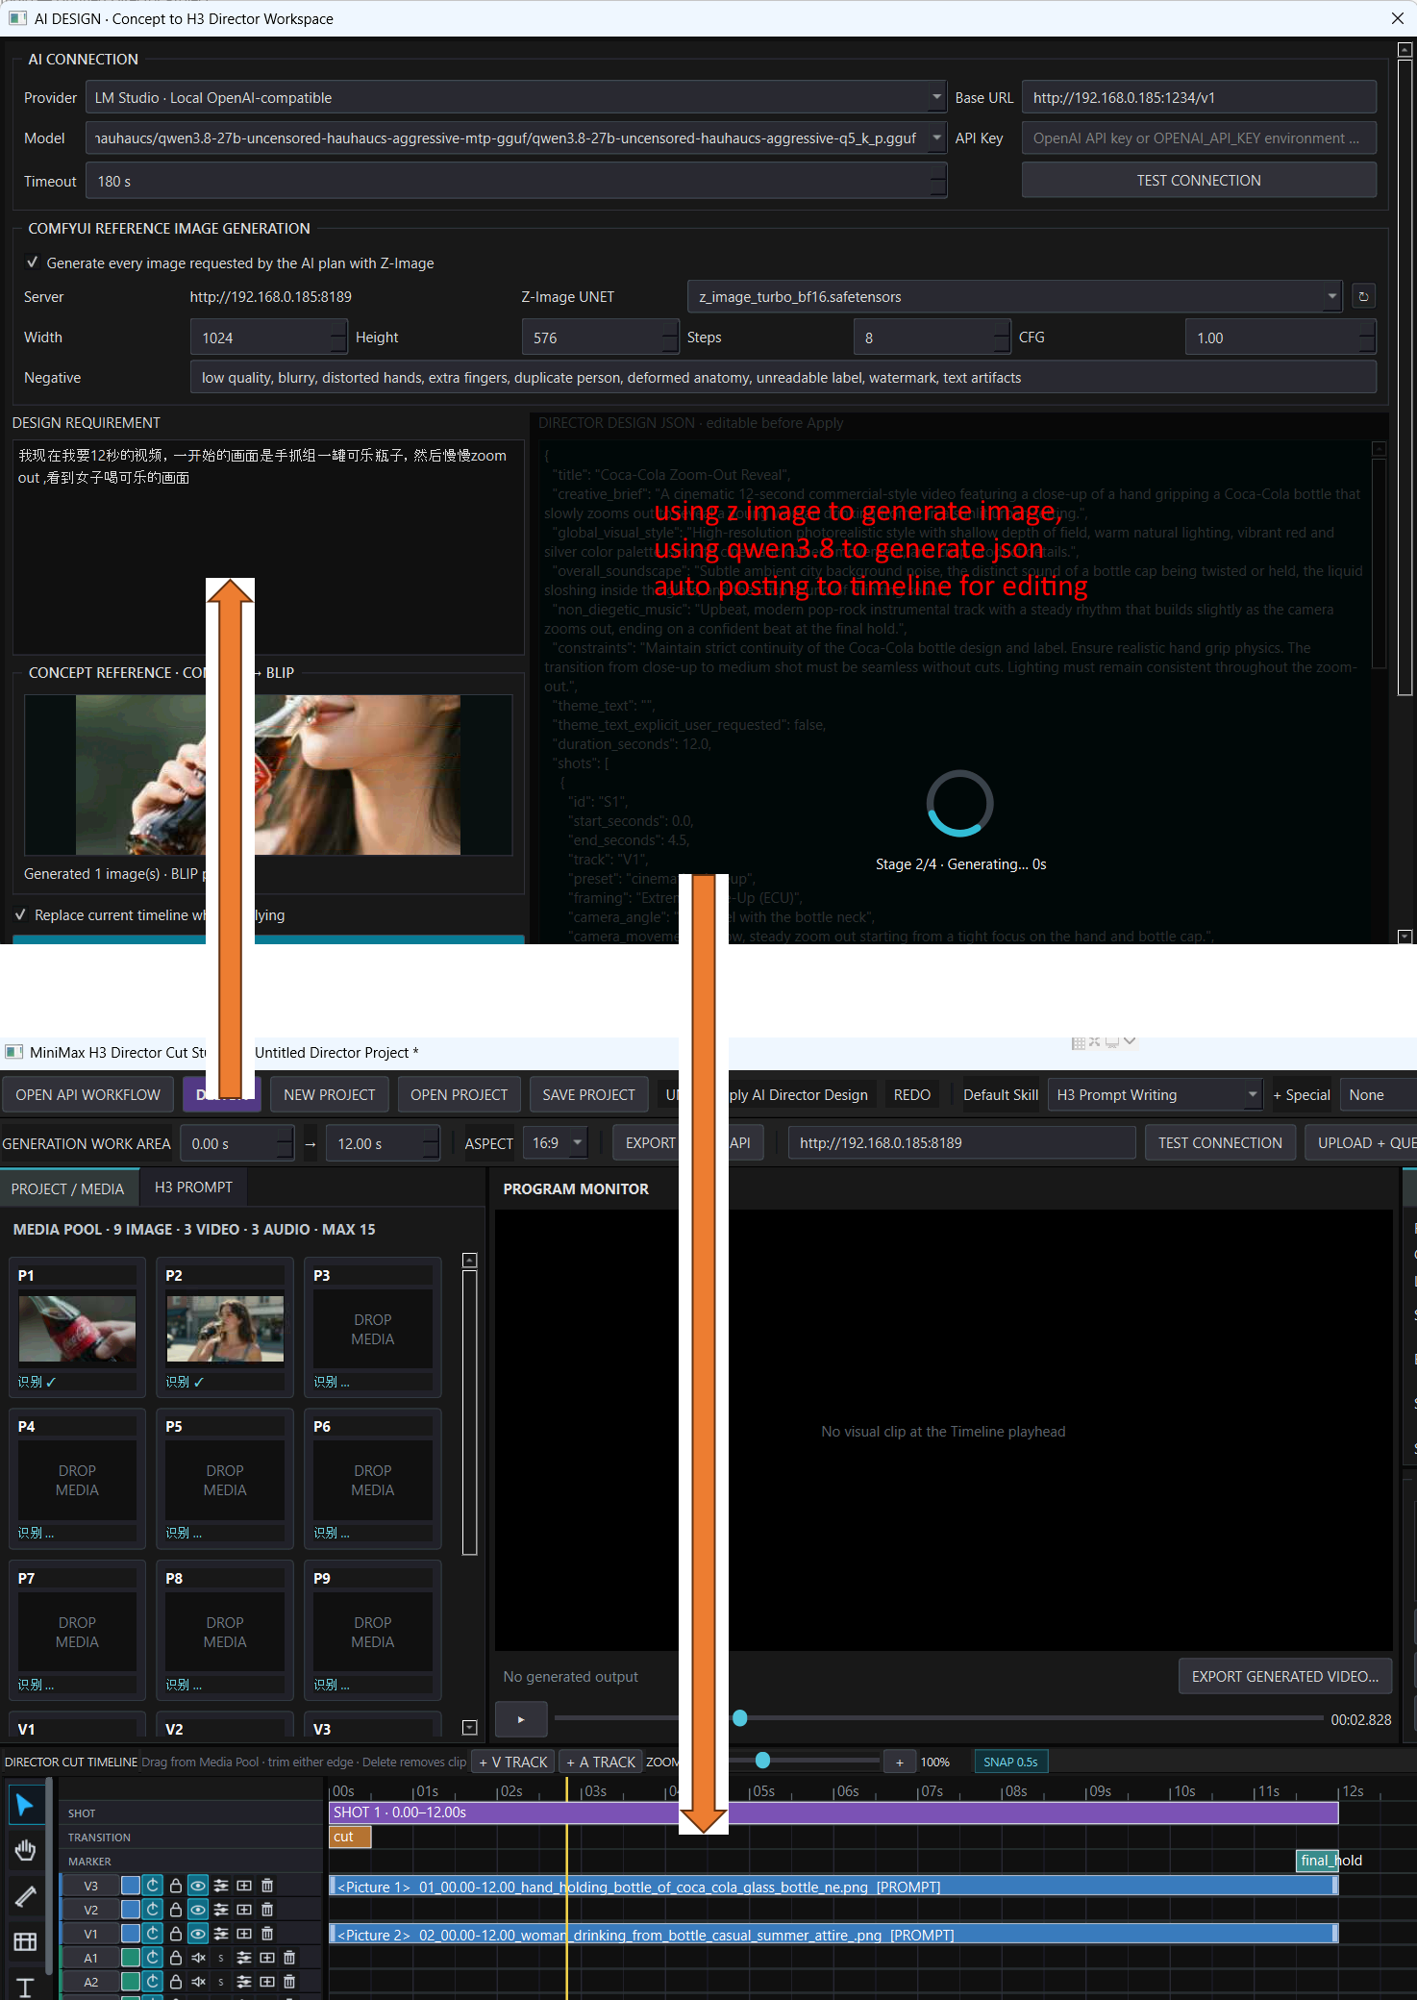Toggle sync clock icon on V3 track

tap(153, 1886)
